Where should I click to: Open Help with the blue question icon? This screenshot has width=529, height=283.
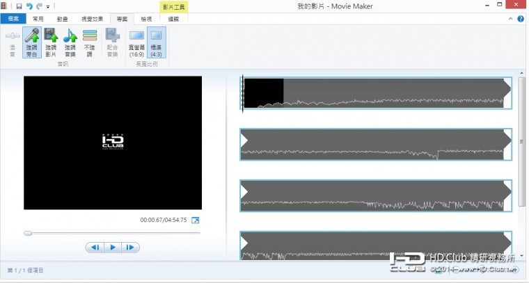click(x=521, y=19)
